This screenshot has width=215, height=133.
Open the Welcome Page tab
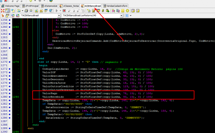pyautogui.click(x=10, y=6)
